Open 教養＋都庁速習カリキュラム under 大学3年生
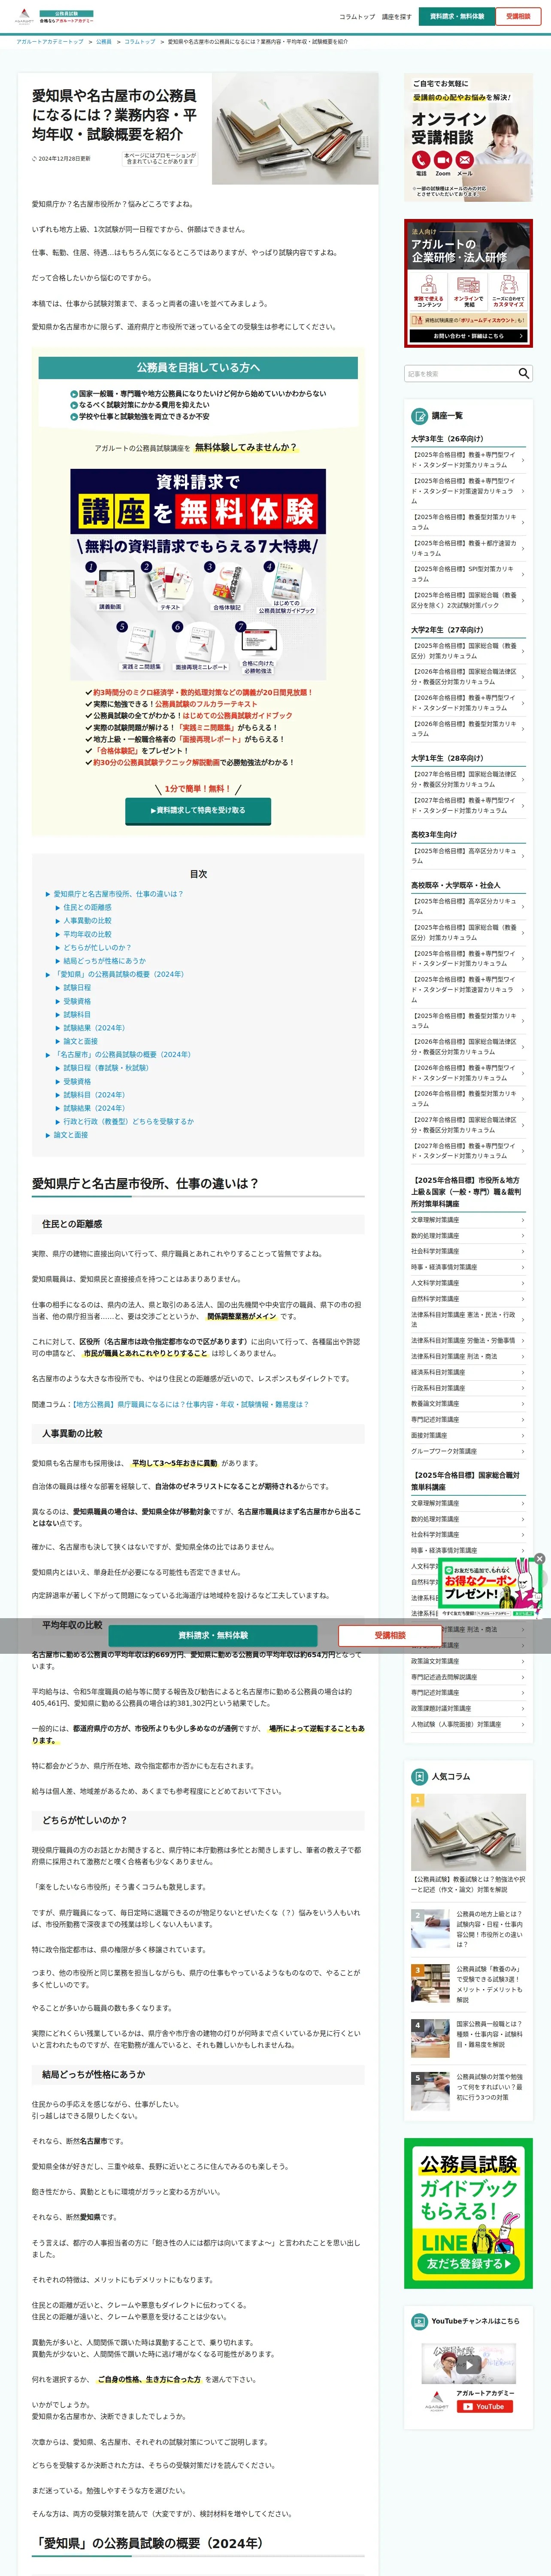The height and width of the screenshot is (2576, 551). point(468,548)
